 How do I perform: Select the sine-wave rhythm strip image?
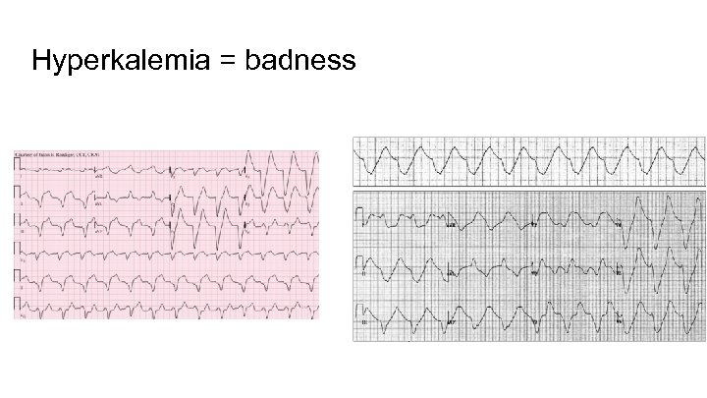point(528,158)
